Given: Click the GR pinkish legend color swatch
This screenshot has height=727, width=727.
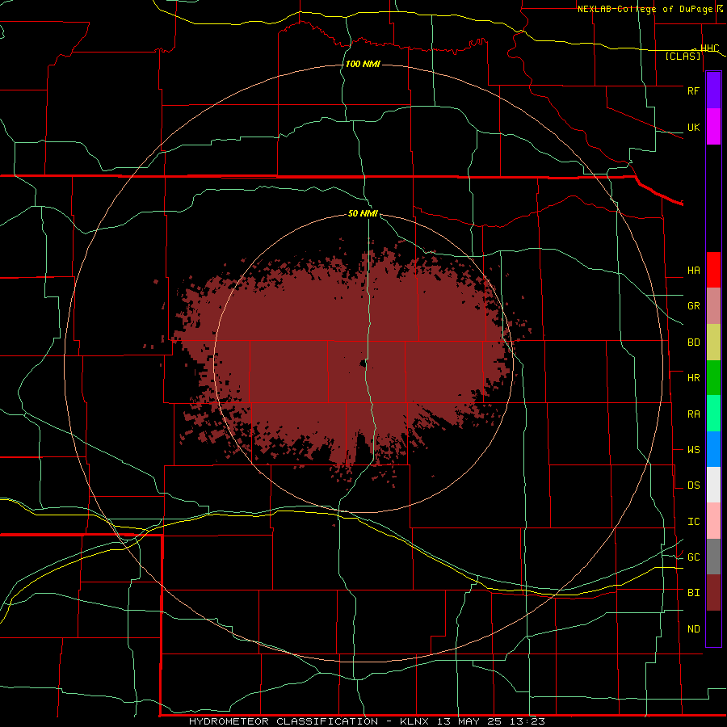Looking at the screenshot, I should (x=713, y=306).
